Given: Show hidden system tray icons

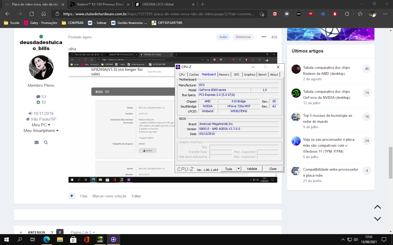Looking at the screenshot, I should pos(343,240).
